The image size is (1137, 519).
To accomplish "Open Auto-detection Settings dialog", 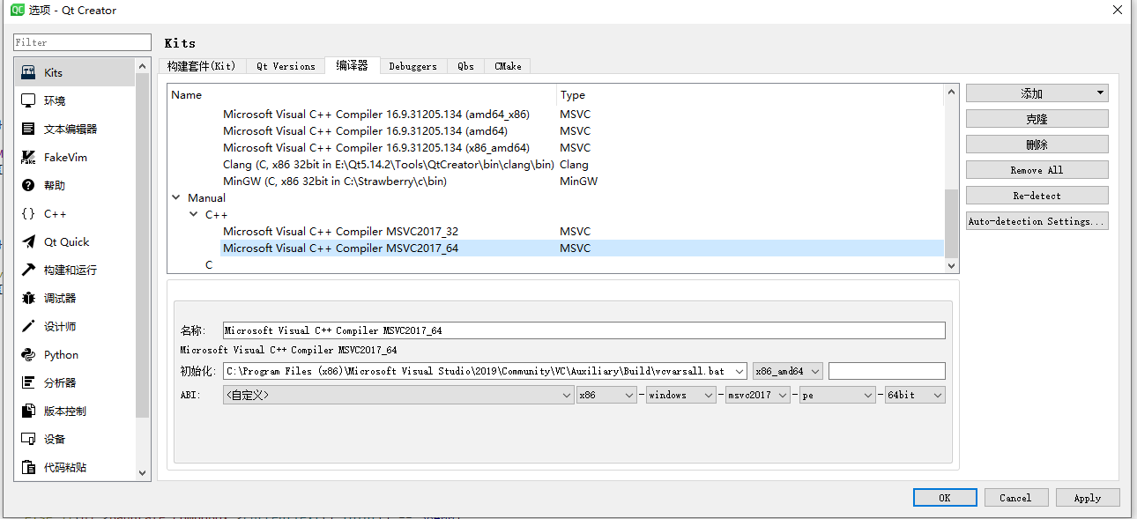I will click(x=1037, y=221).
